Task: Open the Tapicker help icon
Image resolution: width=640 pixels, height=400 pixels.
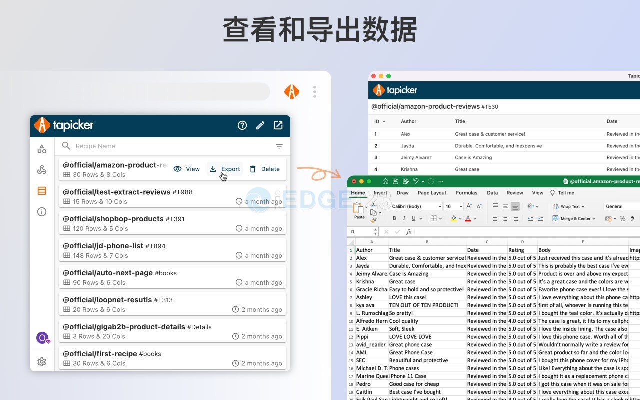Action: tap(242, 125)
